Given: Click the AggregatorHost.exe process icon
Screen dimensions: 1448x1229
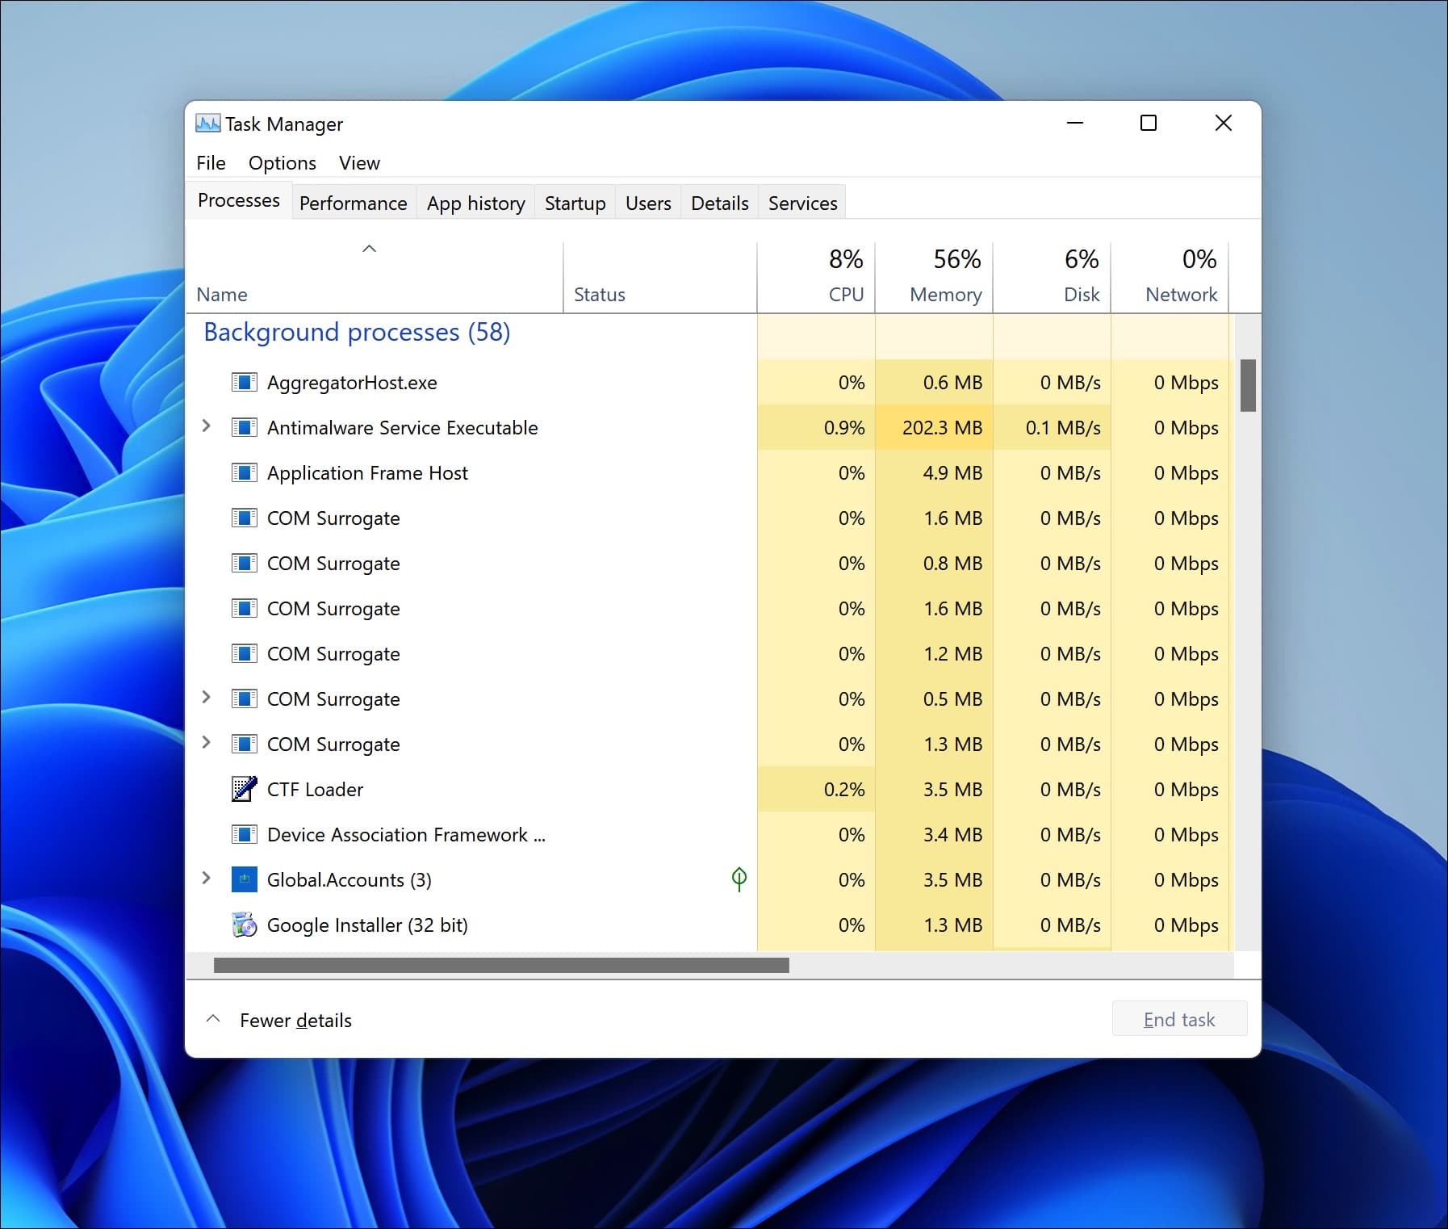Looking at the screenshot, I should point(245,382).
